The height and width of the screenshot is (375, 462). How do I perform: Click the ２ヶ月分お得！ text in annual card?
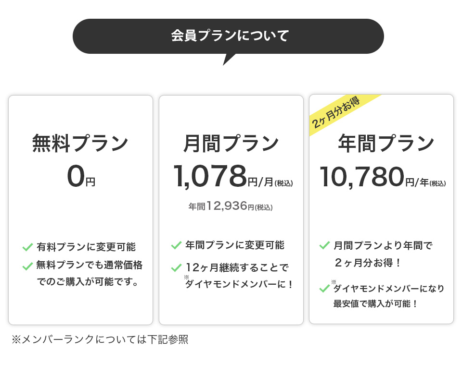point(368,264)
